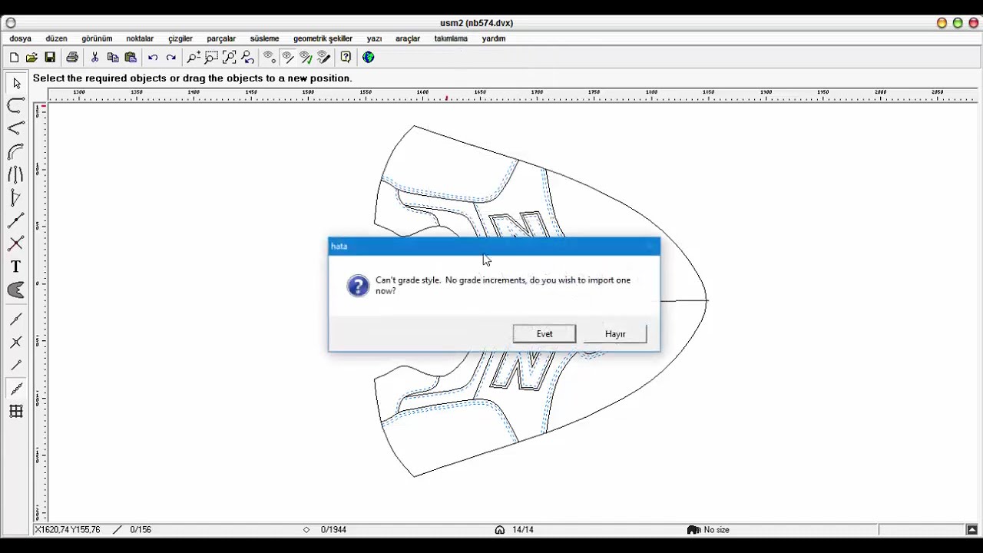
Task: Cut using the scissors icon
Action: point(94,57)
